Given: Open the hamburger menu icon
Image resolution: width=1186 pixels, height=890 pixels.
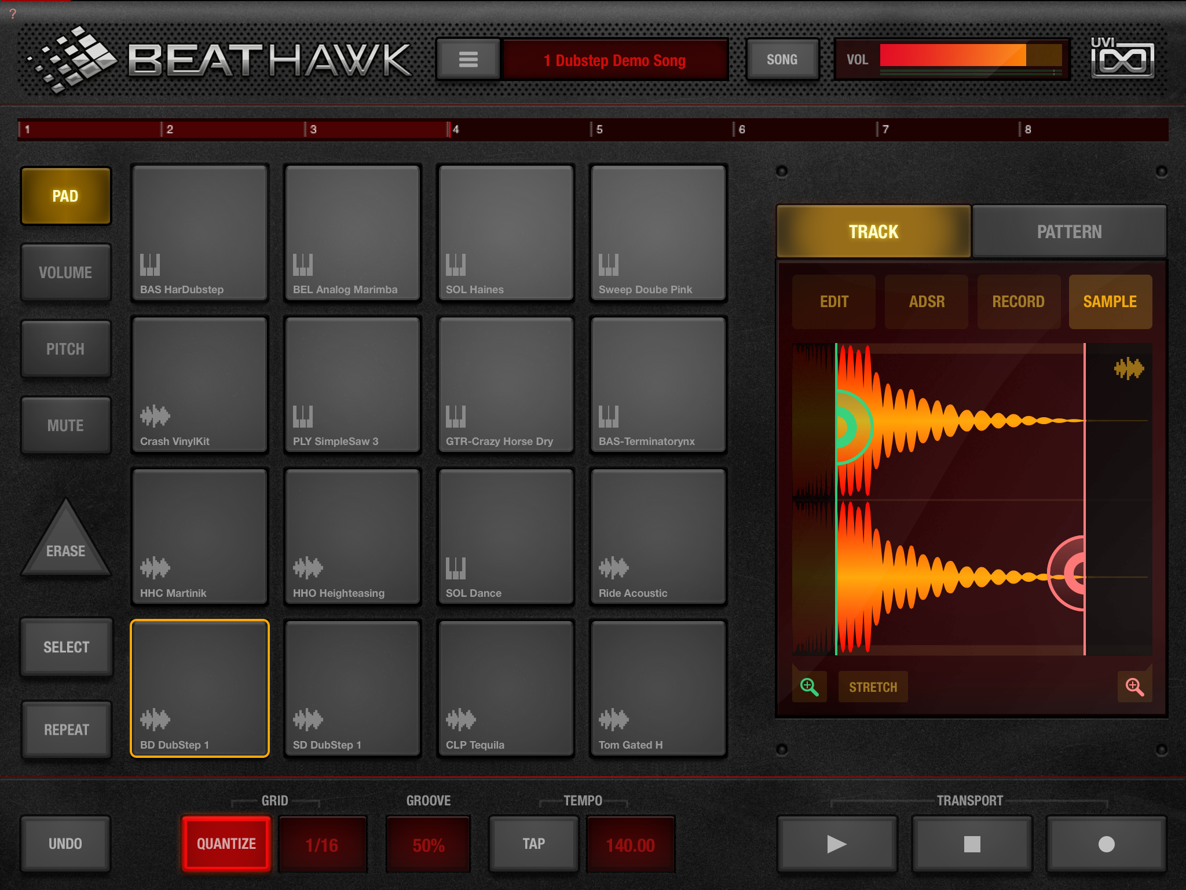Looking at the screenshot, I should coord(468,59).
